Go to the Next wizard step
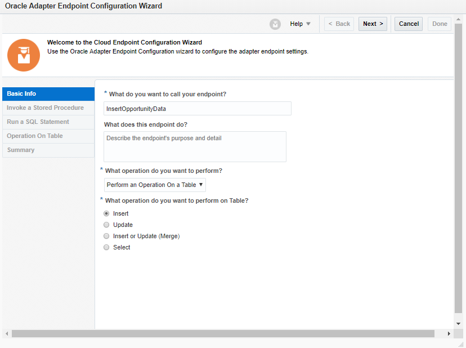 pos(373,24)
